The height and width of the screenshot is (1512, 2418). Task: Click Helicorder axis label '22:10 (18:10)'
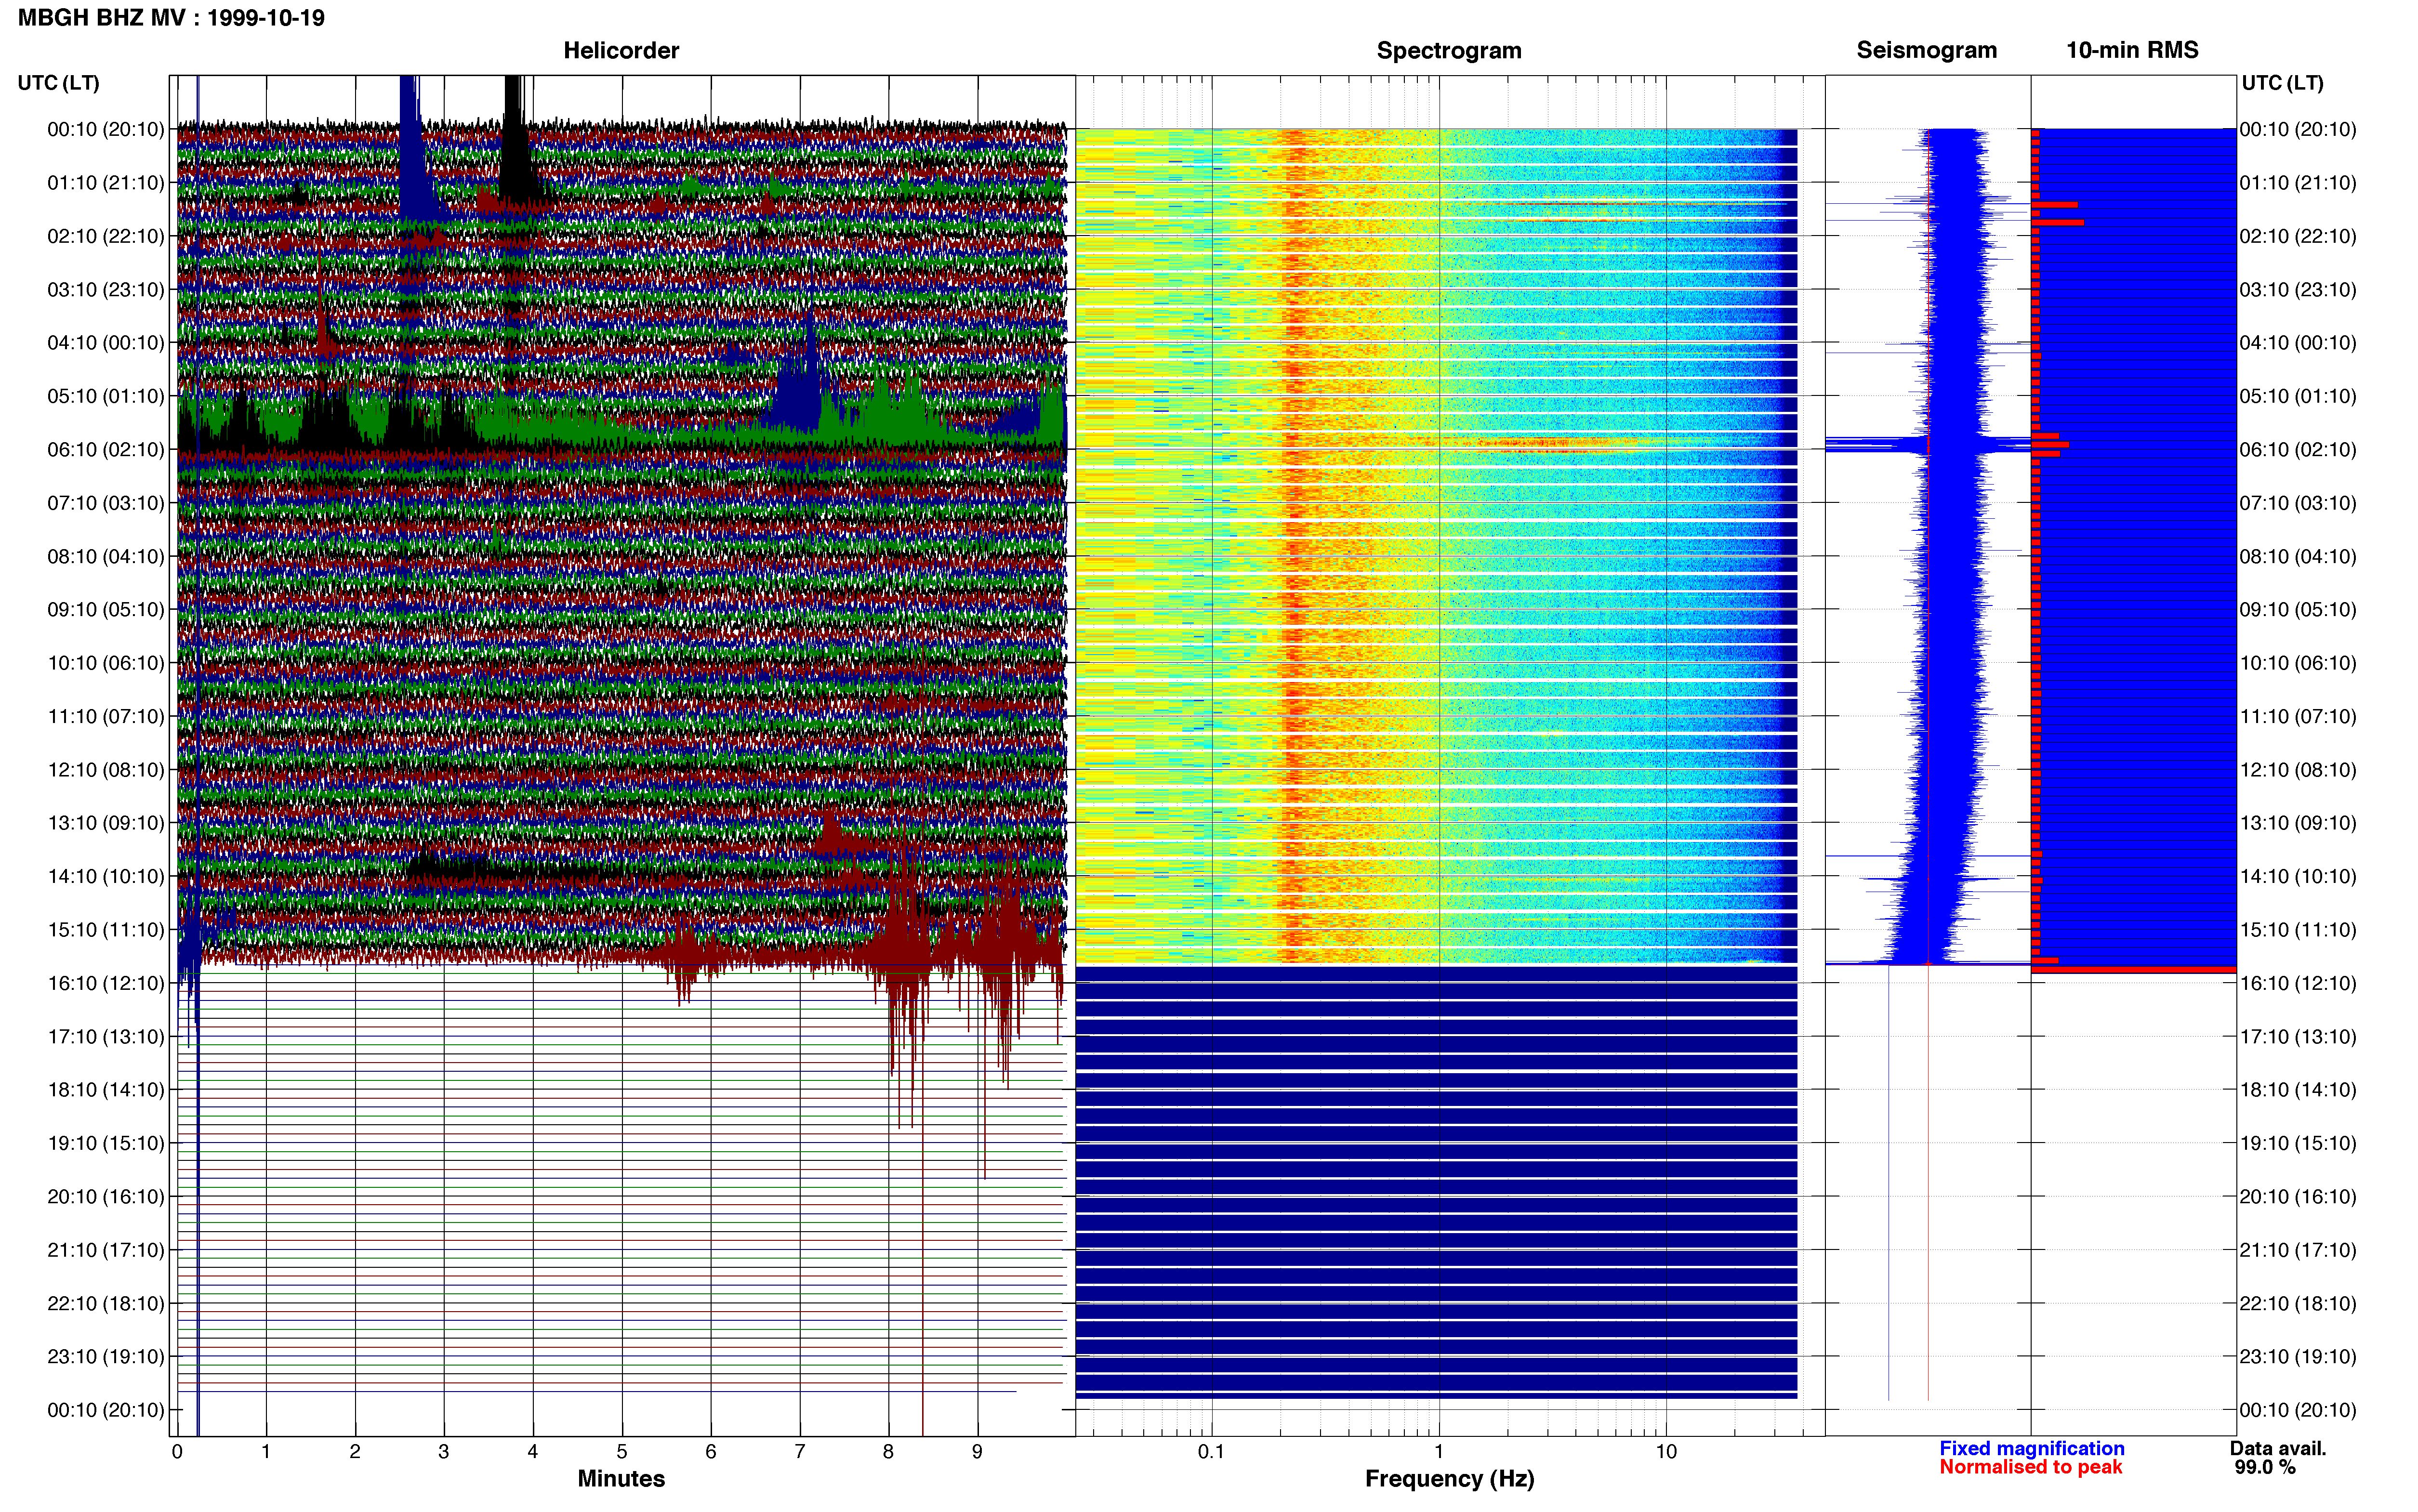[106, 1303]
